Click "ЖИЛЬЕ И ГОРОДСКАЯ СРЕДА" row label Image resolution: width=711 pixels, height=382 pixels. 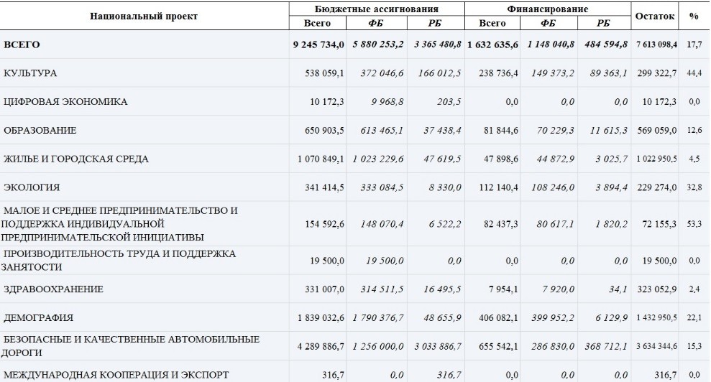[x=76, y=159]
